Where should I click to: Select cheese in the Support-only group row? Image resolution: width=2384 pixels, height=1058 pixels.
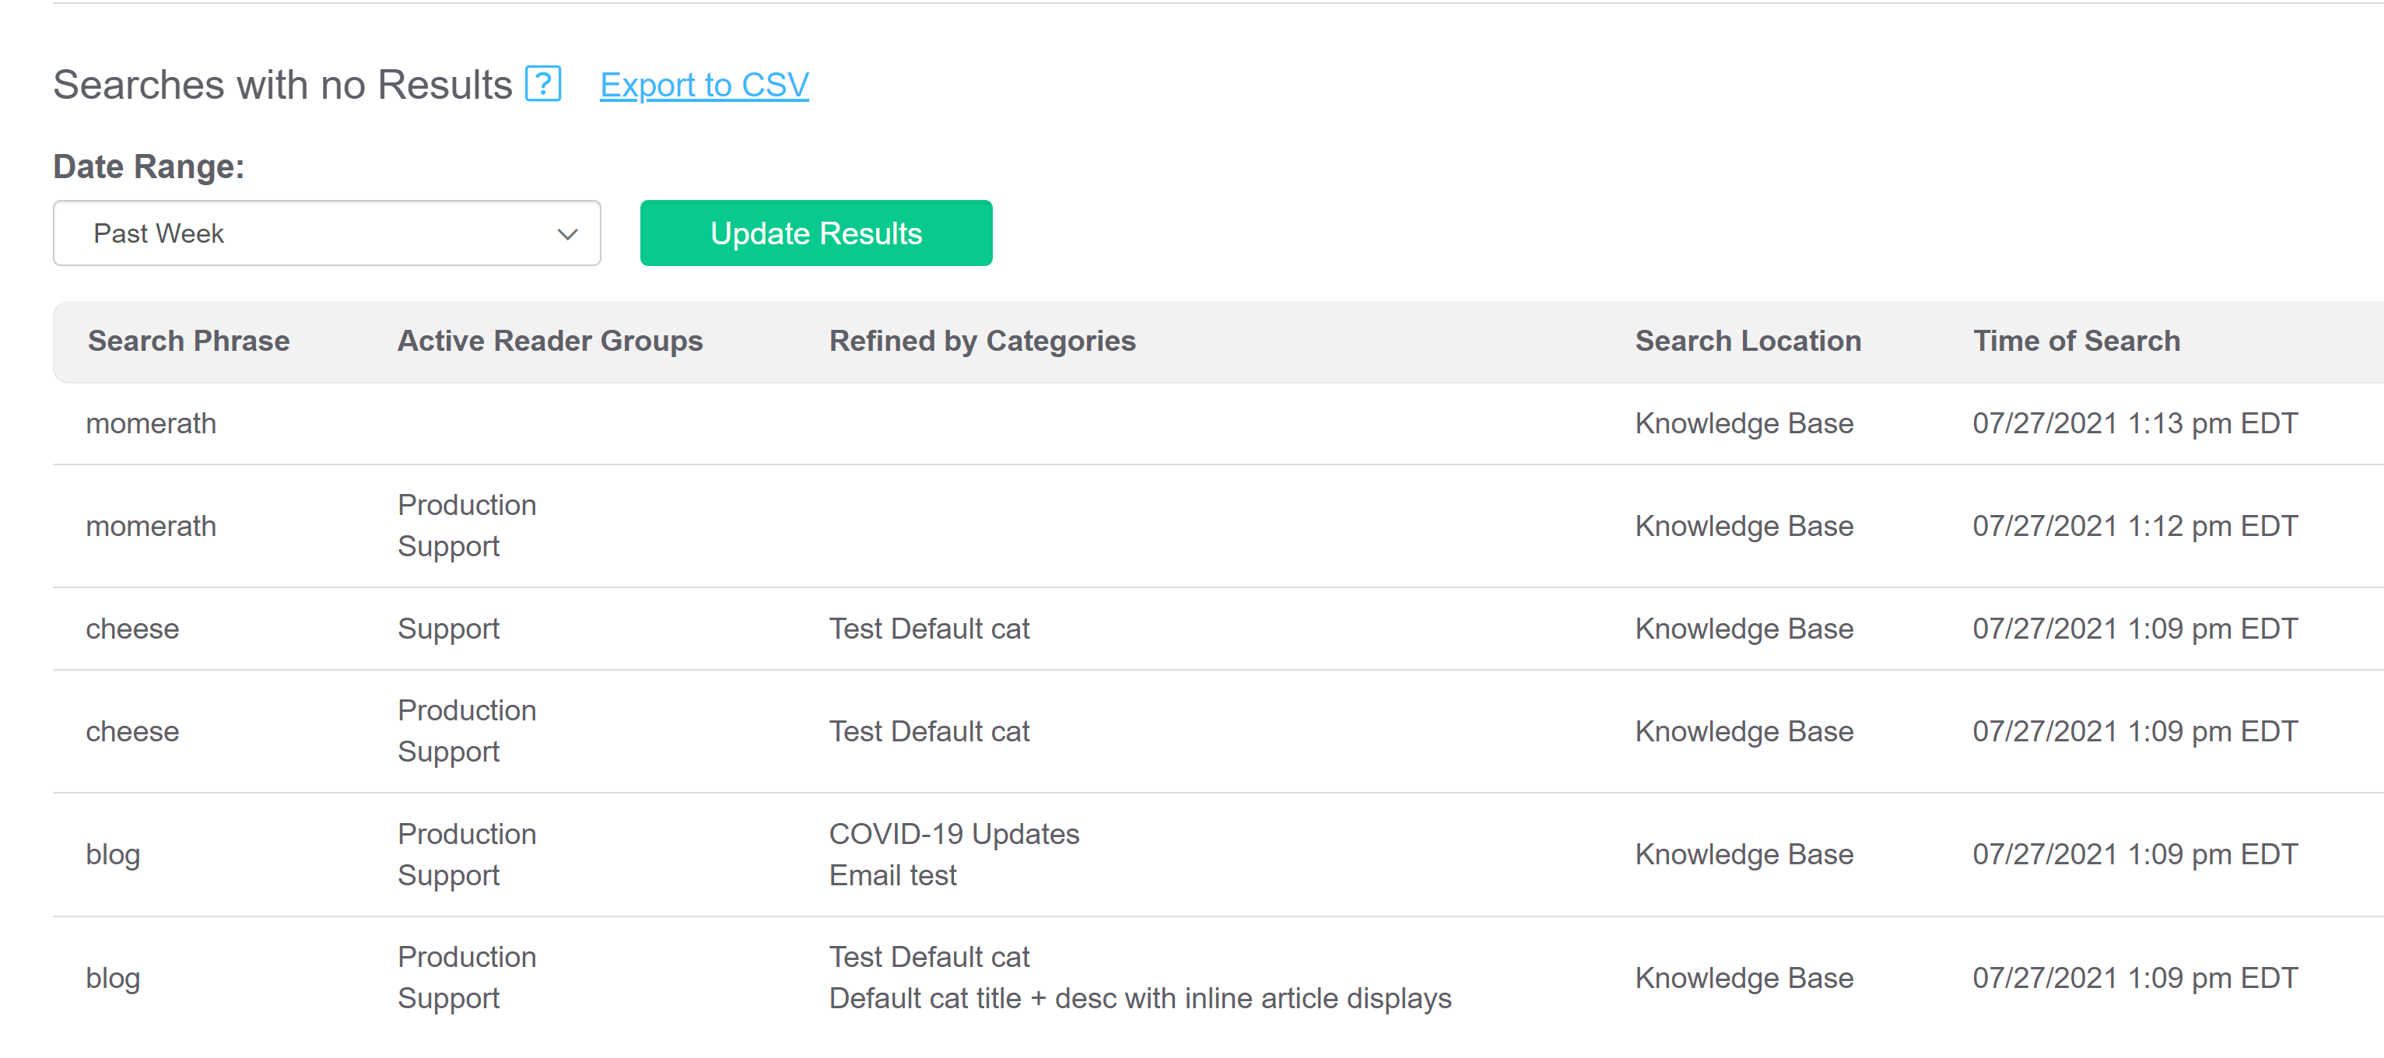(x=132, y=629)
